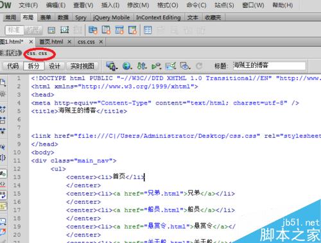Open the globe Preview in Browser dropdown
Image resolution: width=321 pixels, height=243 pixels.
[x=127, y=66]
